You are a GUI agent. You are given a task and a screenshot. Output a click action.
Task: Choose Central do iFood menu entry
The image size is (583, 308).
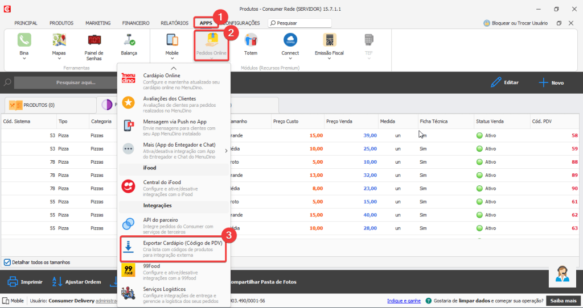tap(173, 186)
